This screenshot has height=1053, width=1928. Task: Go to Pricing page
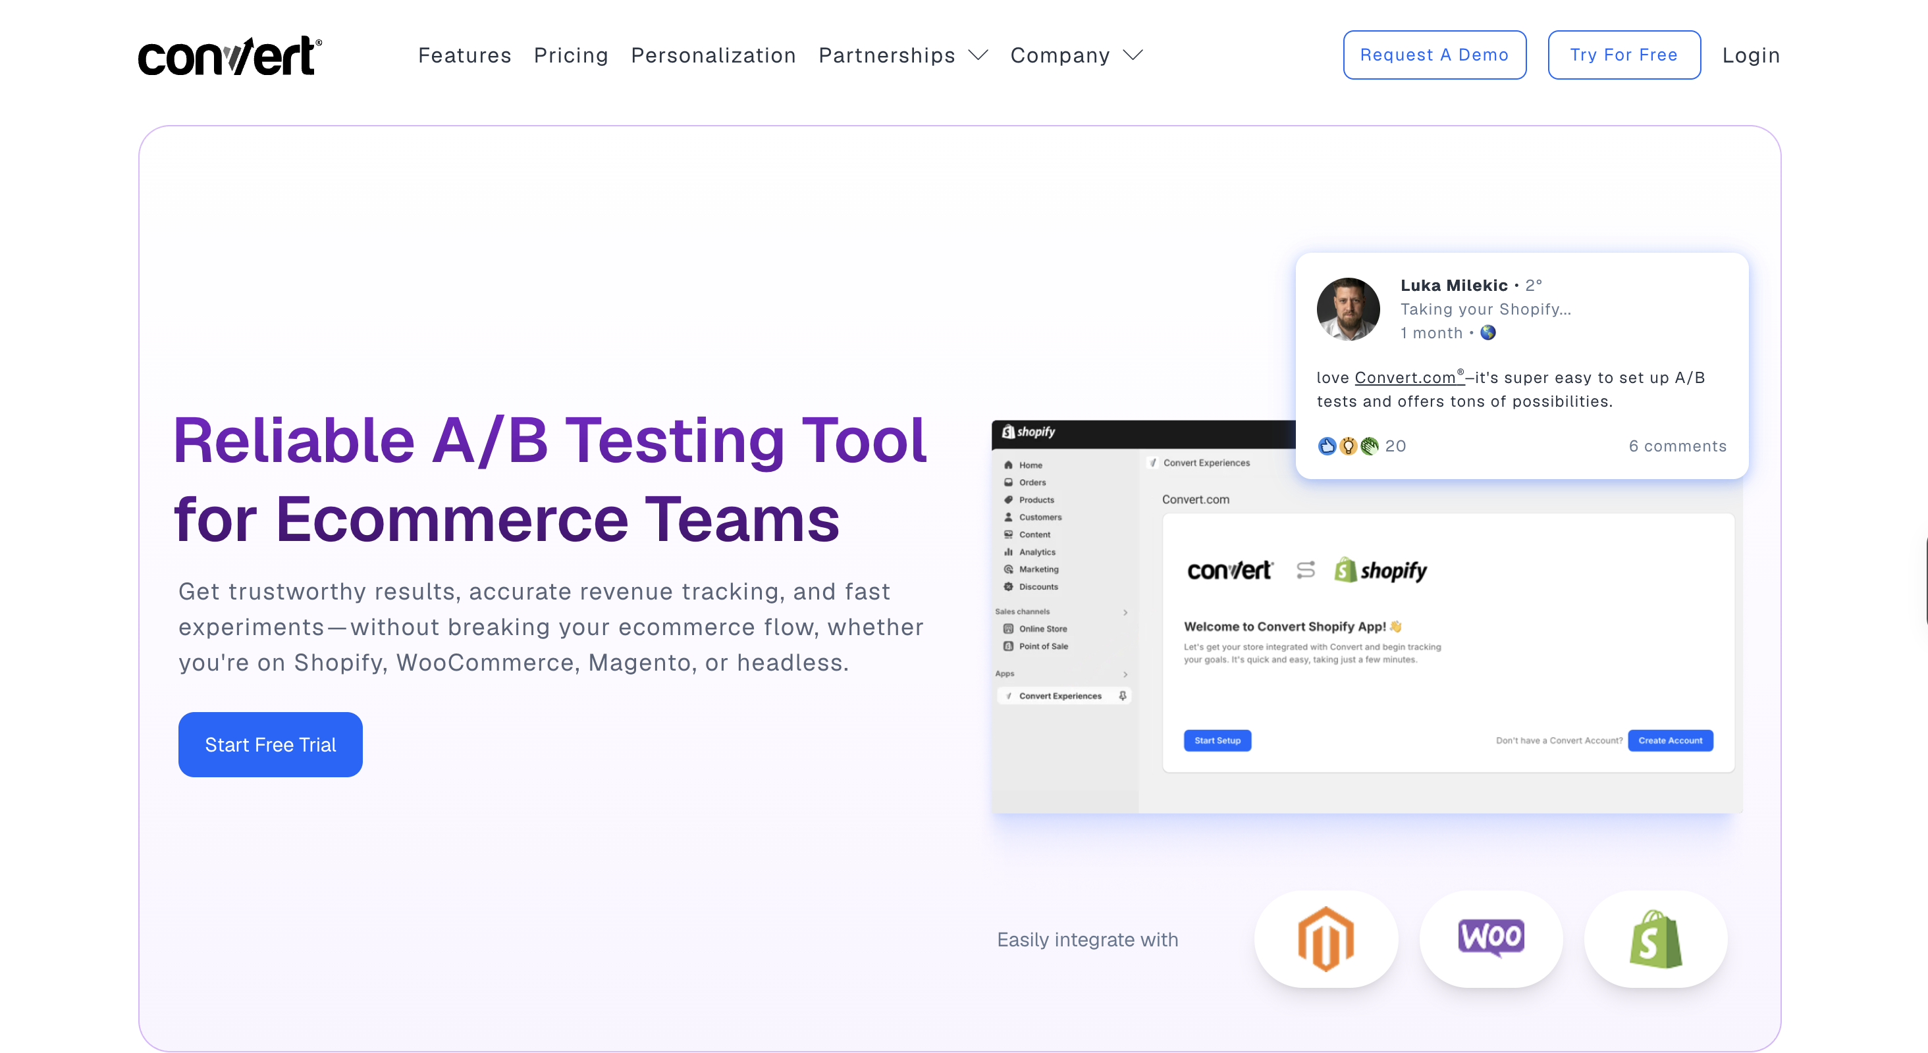point(570,55)
